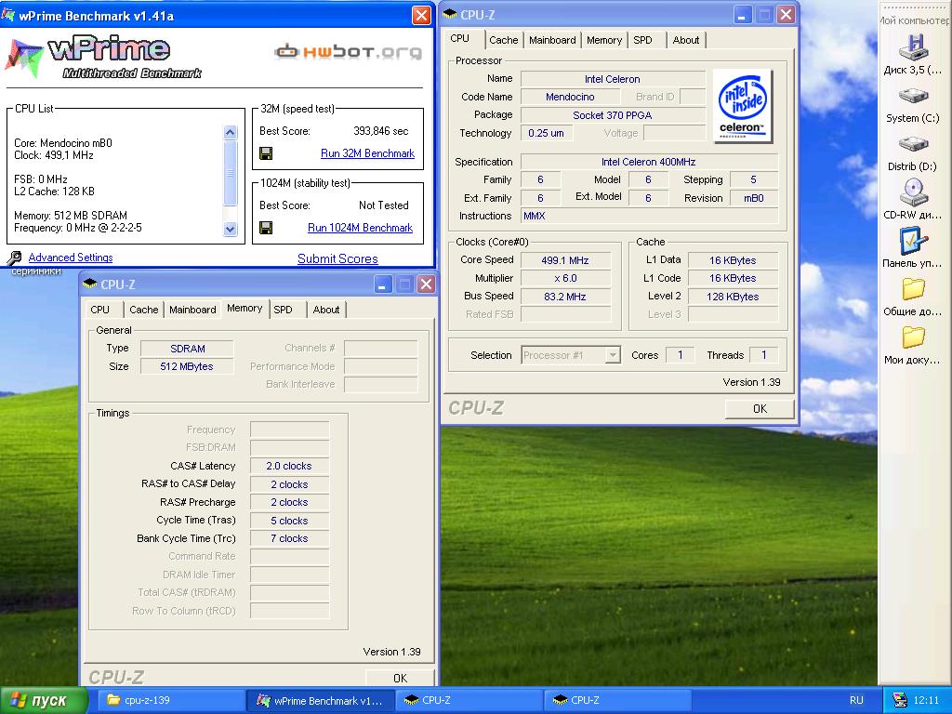
Task: Click the CAS# Latency field 2.0 clocks
Action: (289, 466)
